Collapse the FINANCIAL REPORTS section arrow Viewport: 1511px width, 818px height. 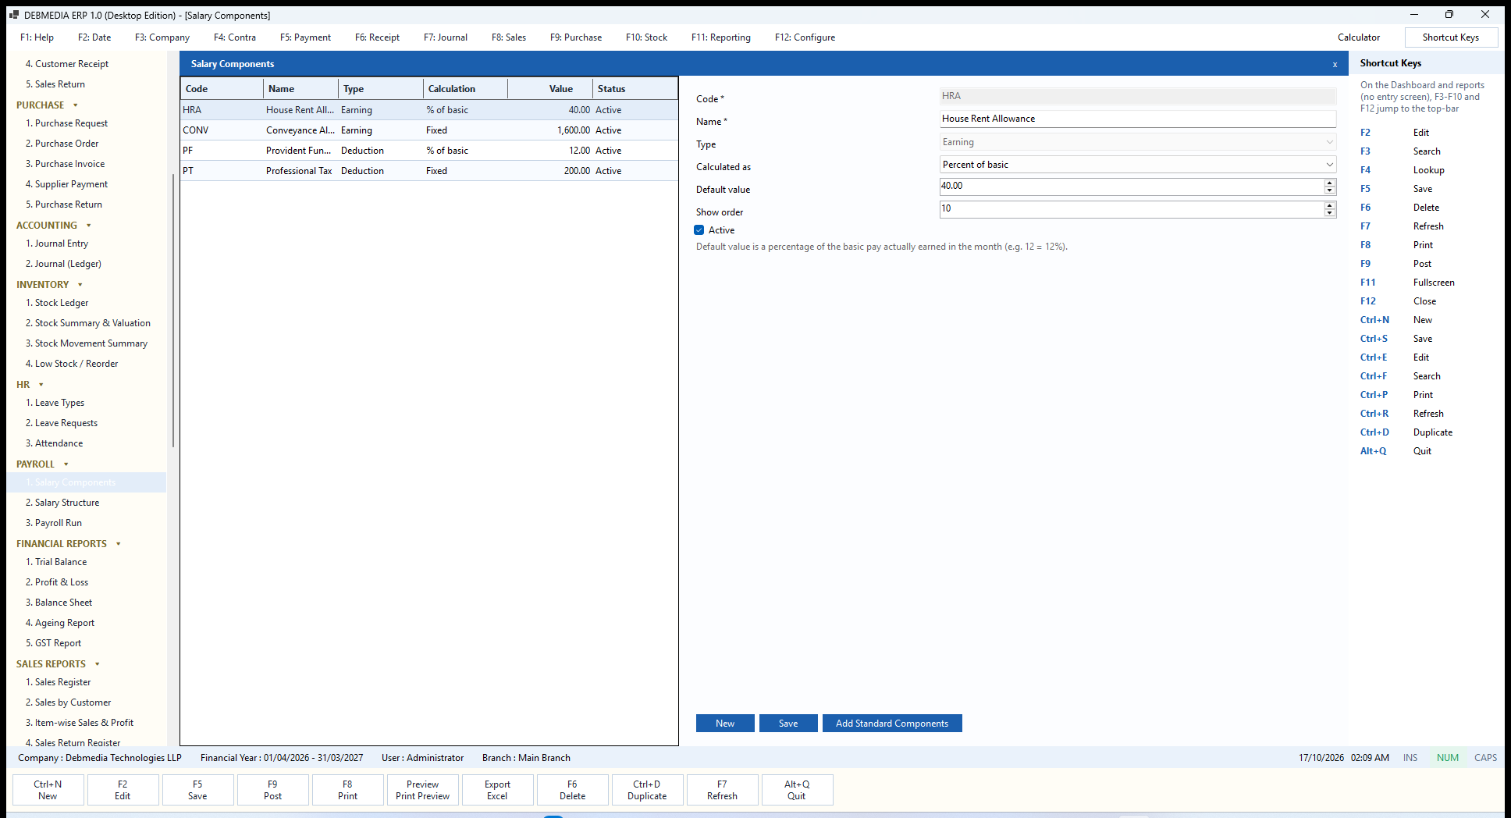point(119,544)
